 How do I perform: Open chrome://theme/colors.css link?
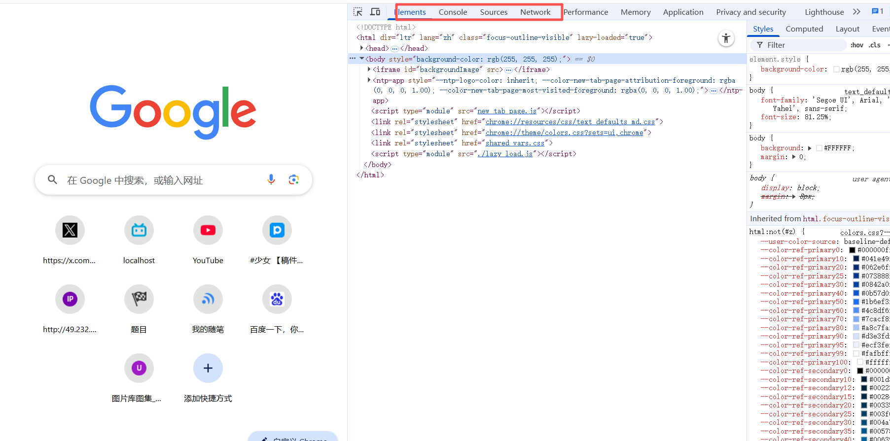565,133
